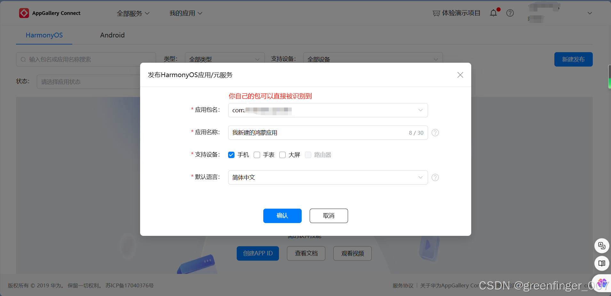Expand the 全部服务 menu

coord(133,13)
